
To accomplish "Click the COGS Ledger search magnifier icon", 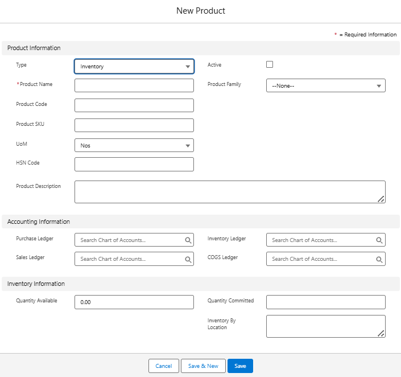I will [x=379, y=259].
